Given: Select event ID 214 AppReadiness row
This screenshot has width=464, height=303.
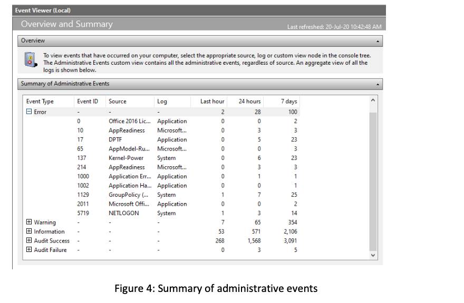Looking at the screenshot, I should [161, 167].
